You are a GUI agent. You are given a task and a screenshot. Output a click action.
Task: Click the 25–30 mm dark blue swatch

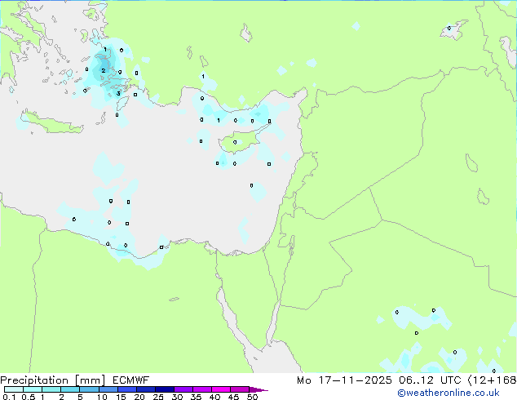pyautogui.click(x=164, y=389)
